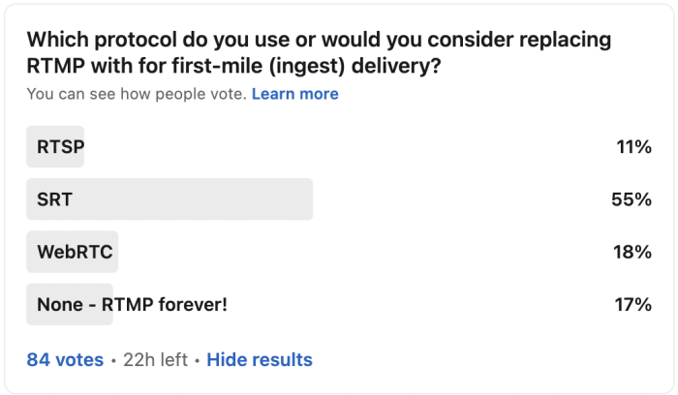Image resolution: width=678 pixels, height=395 pixels.
Task: View voters via the 84 votes link
Action: [65, 359]
